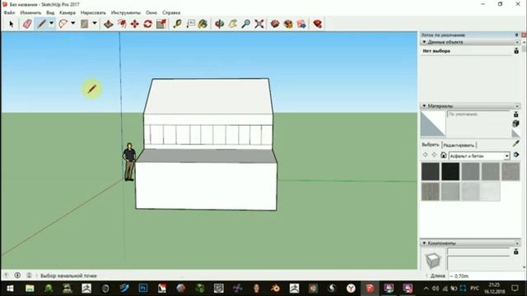The width and height of the screenshot is (527, 296).
Task: Pin the default tray panel
Action: coord(516,35)
